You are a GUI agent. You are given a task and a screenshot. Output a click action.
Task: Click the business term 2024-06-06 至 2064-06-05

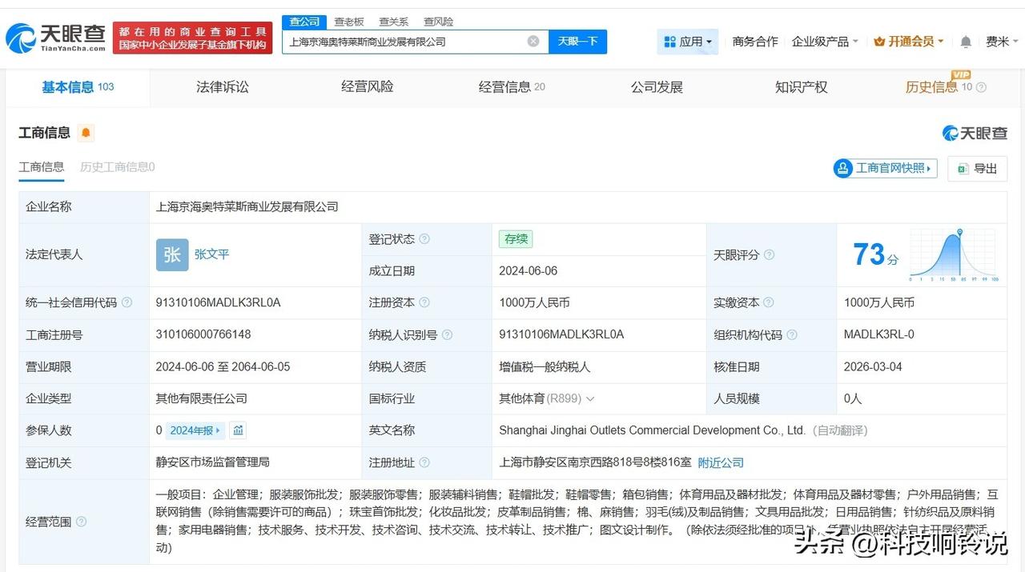(223, 366)
